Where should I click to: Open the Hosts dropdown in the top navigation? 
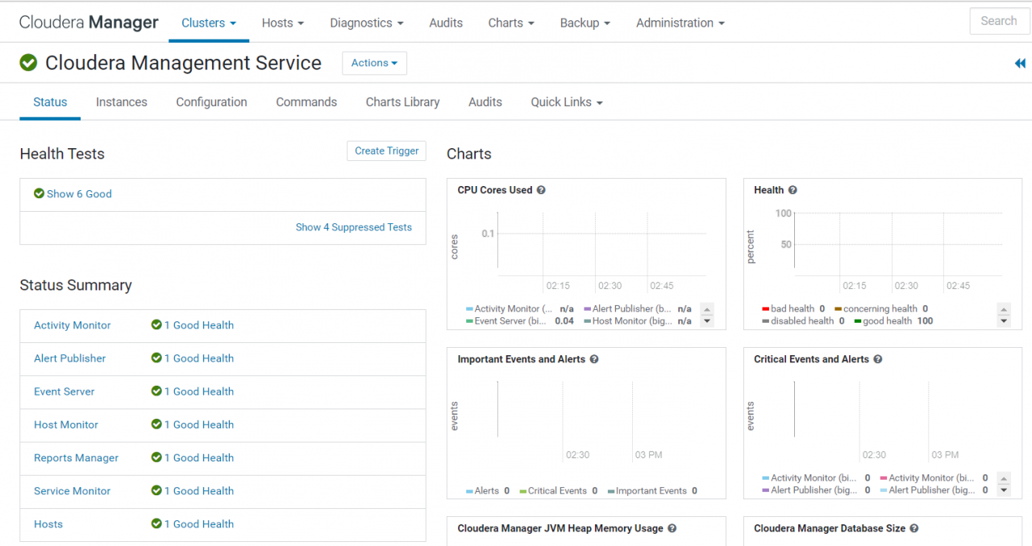tap(283, 23)
